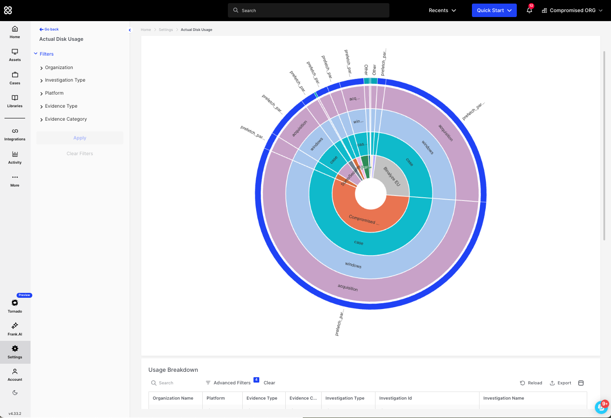Click the Settings breadcrumb
The height and width of the screenshot is (418, 611).
pos(166,30)
